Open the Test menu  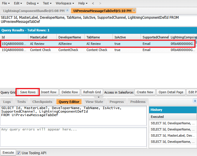[47, 3]
